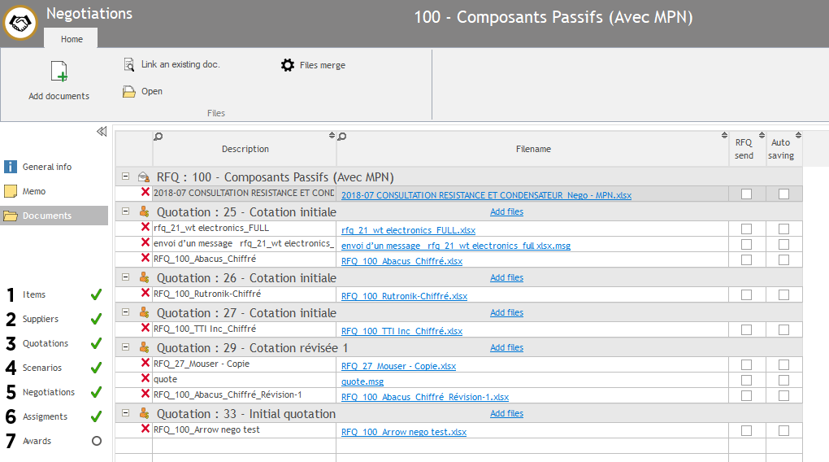Collapse the left sidebar with double-arrow icon
Screen dimensions: 829x462
pyautogui.click(x=102, y=131)
